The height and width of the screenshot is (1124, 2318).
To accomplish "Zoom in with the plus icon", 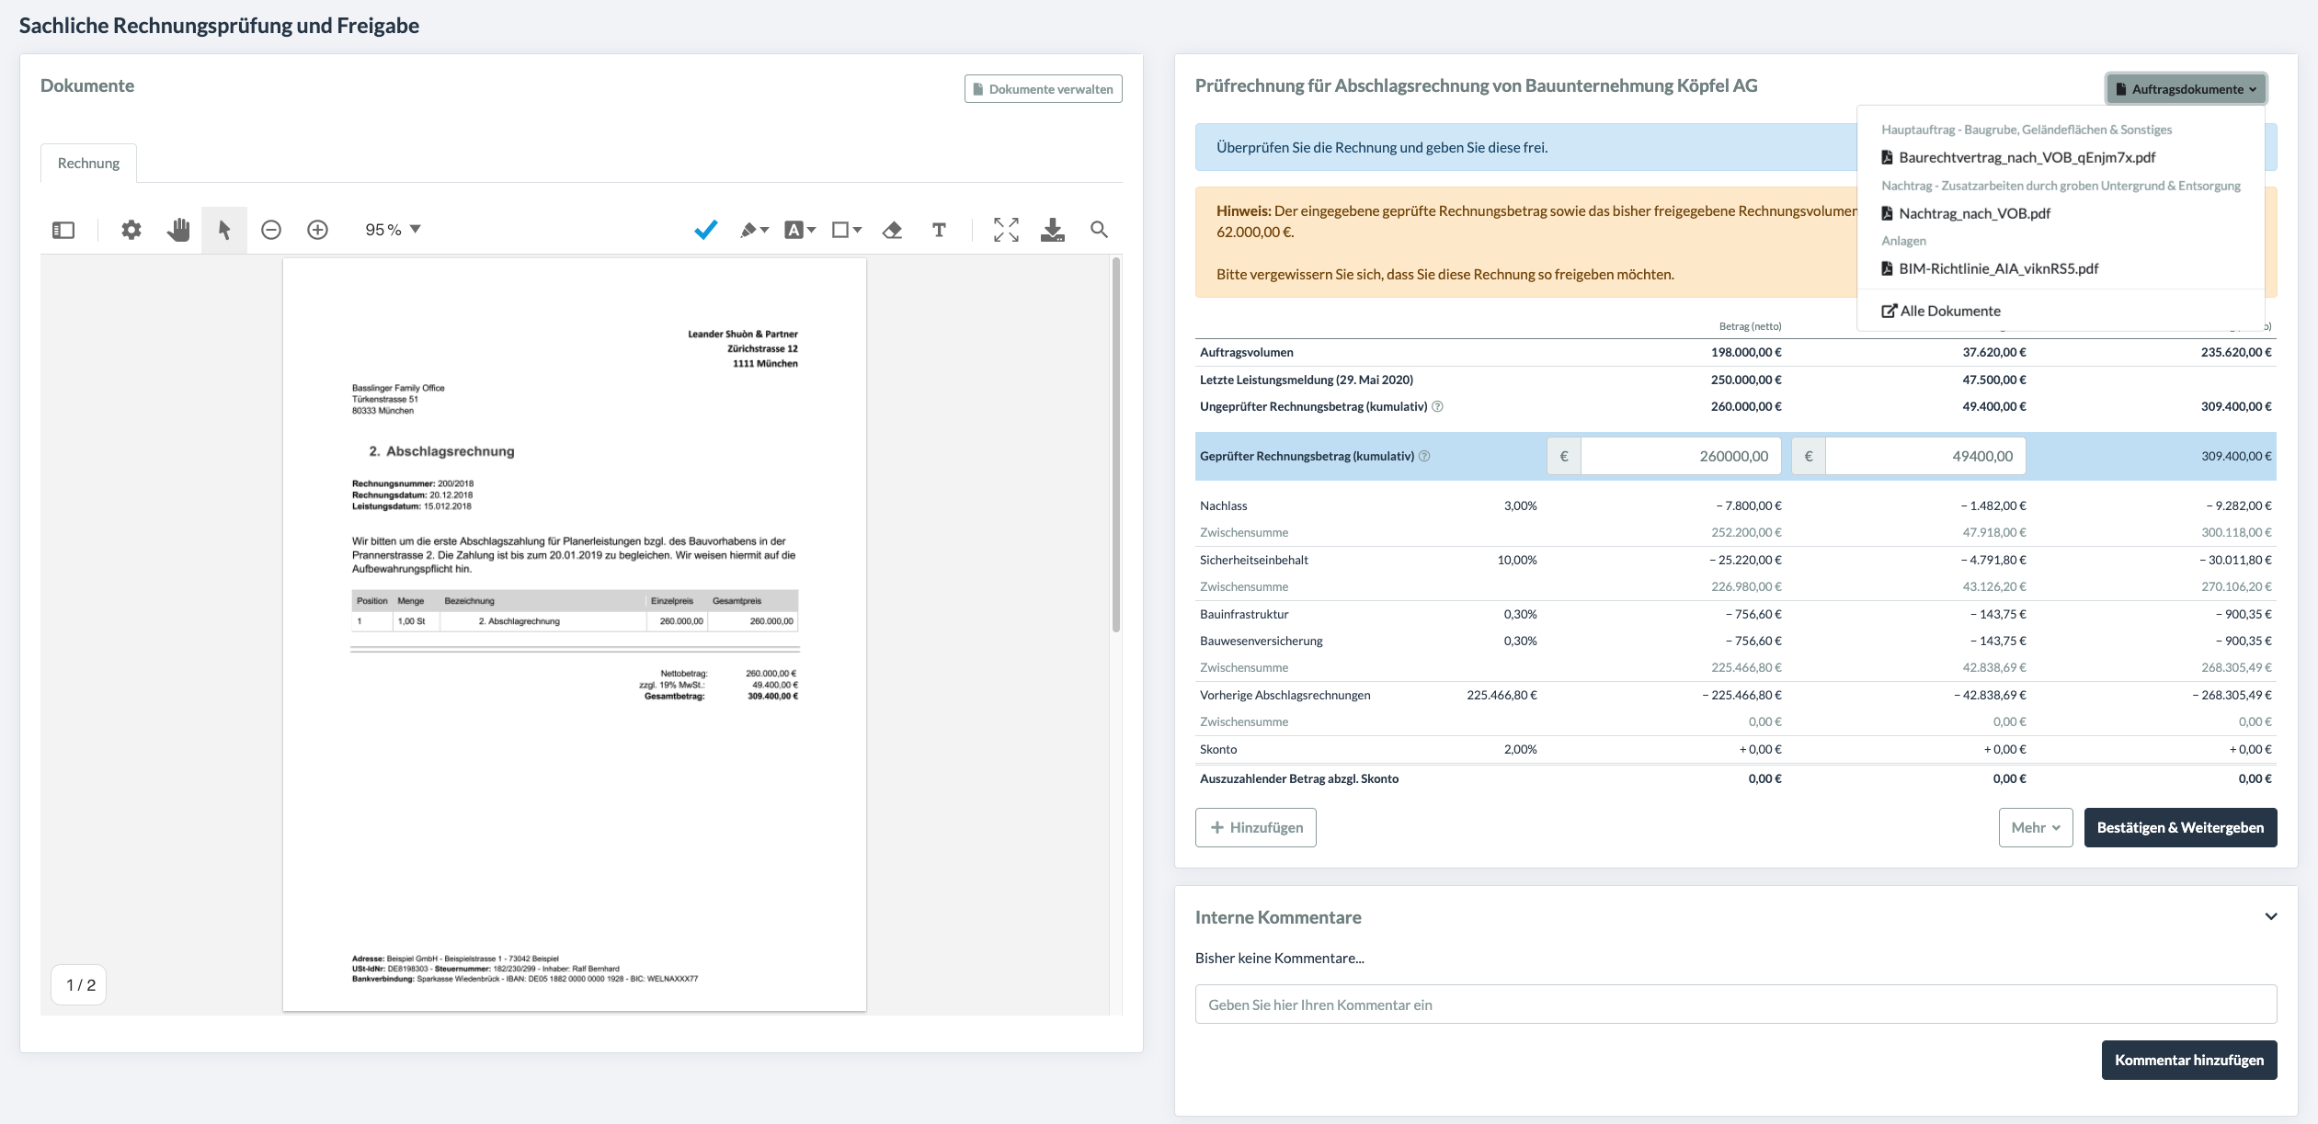I will click(317, 230).
